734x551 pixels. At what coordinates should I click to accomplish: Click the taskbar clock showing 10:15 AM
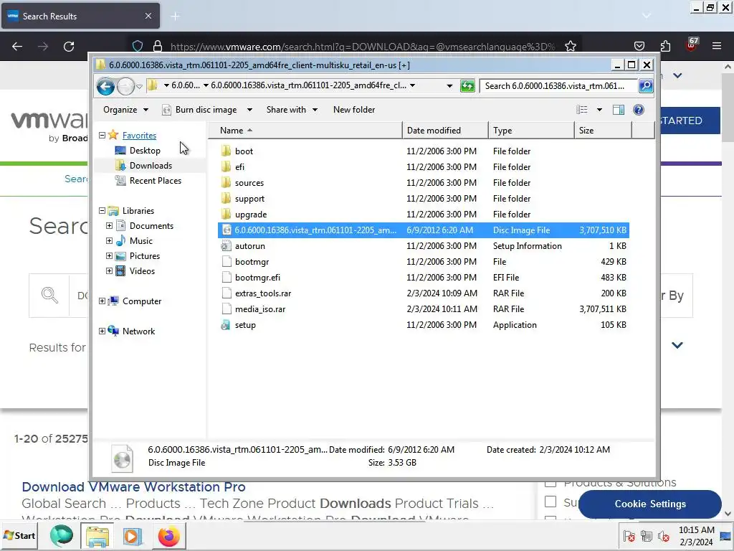(x=696, y=535)
